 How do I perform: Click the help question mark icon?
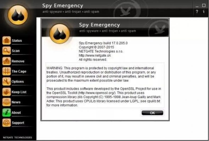pos(197,12)
